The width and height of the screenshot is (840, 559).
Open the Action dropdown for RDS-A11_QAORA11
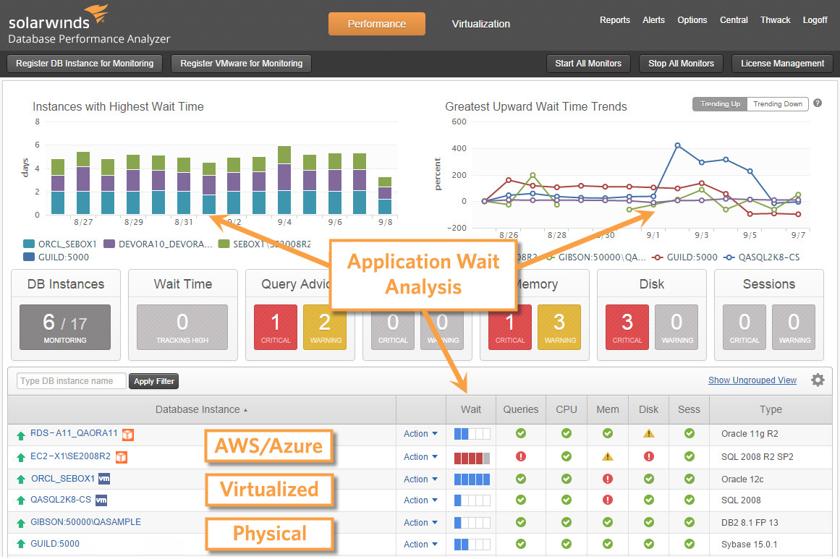click(420, 434)
